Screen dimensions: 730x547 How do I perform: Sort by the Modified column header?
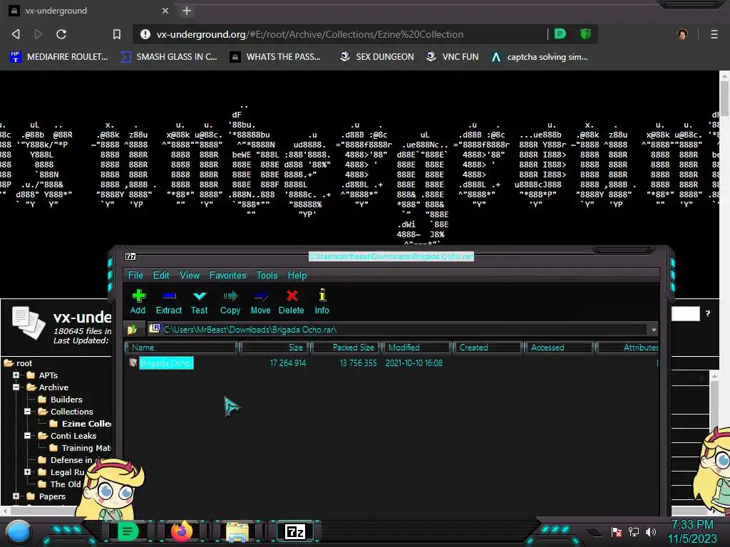coord(417,348)
